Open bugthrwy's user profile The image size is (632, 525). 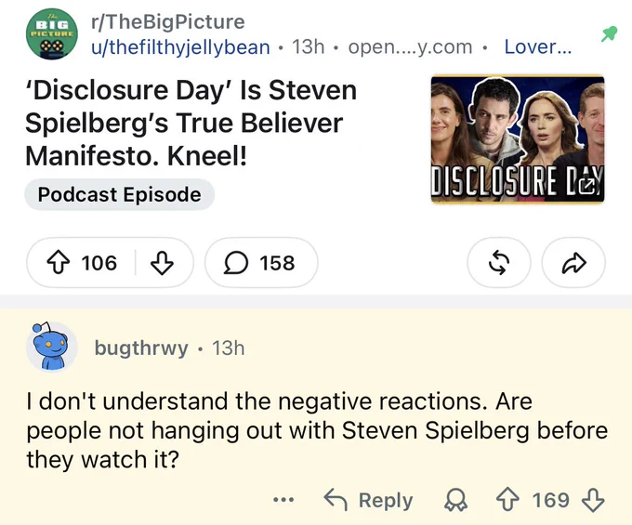click(141, 348)
